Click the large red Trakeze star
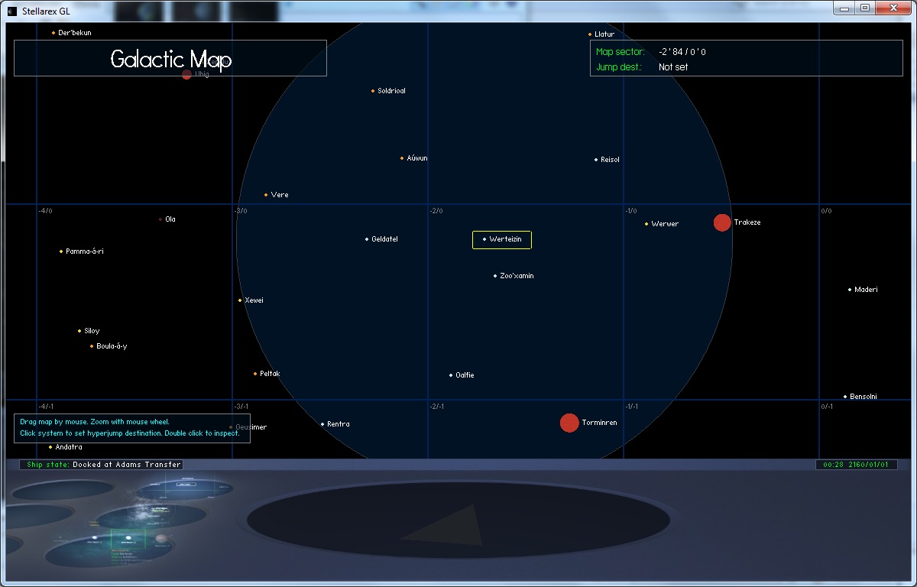917x587 pixels. point(722,222)
